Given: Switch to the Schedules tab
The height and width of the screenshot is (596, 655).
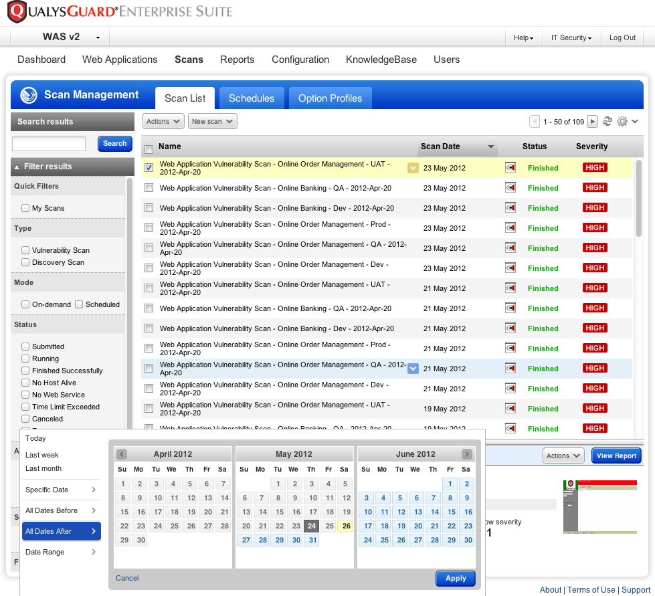Looking at the screenshot, I should (x=252, y=98).
